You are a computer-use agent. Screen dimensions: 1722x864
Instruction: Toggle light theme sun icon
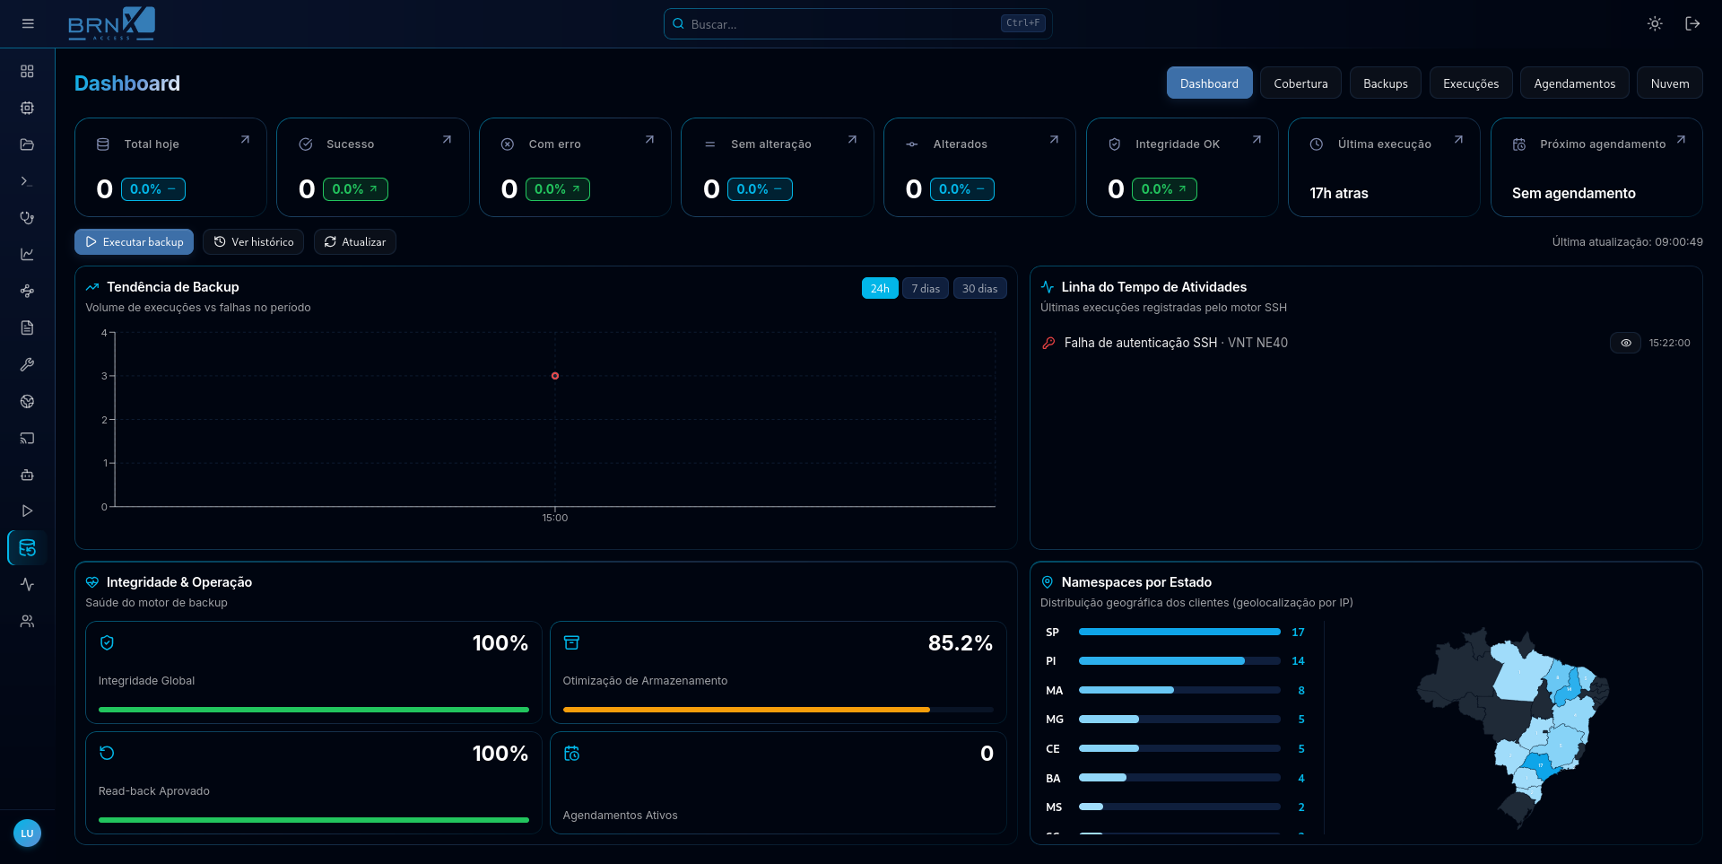(1655, 23)
